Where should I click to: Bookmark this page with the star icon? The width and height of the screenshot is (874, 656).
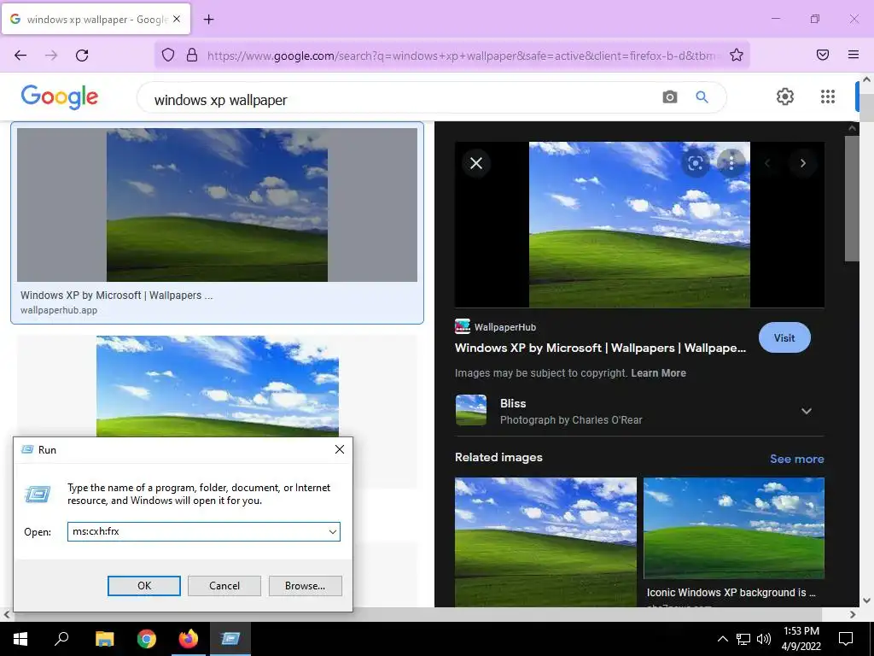coord(737,55)
